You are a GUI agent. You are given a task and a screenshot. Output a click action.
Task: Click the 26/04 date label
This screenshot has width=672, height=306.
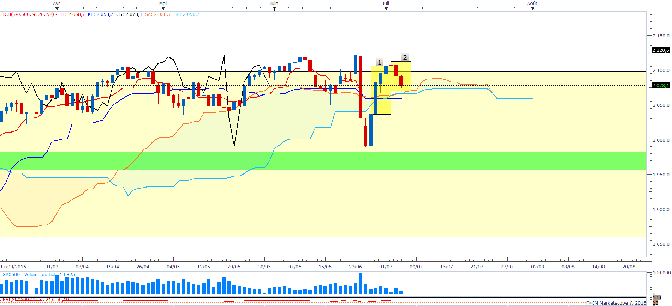click(x=143, y=267)
